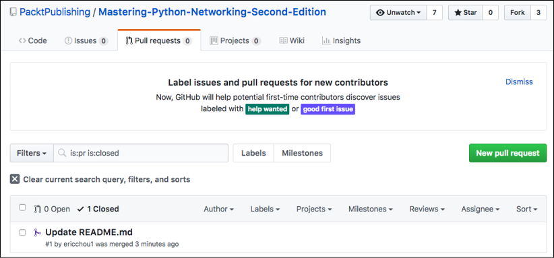This screenshot has width=554, height=258.
Task: Click the merged pull request icon beside Update README.md
Action: pyautogui.click(x=38, y=232)
